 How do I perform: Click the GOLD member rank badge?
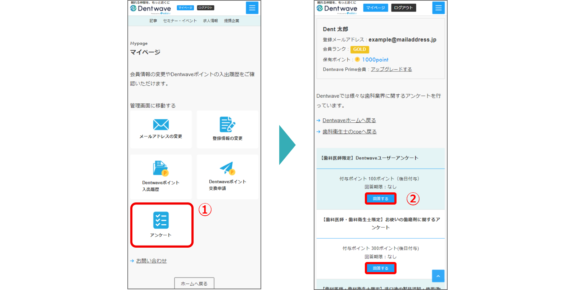click(359, 50)
